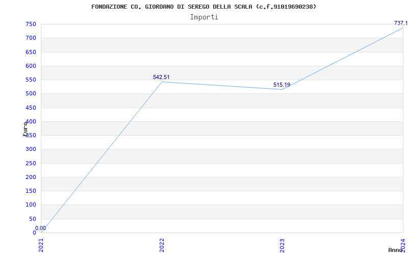Click the chart title FONDAZIONE CO. GIORDANO DI SEREGO
Viewport: 408px width, 255px height.
coord(204,7)
